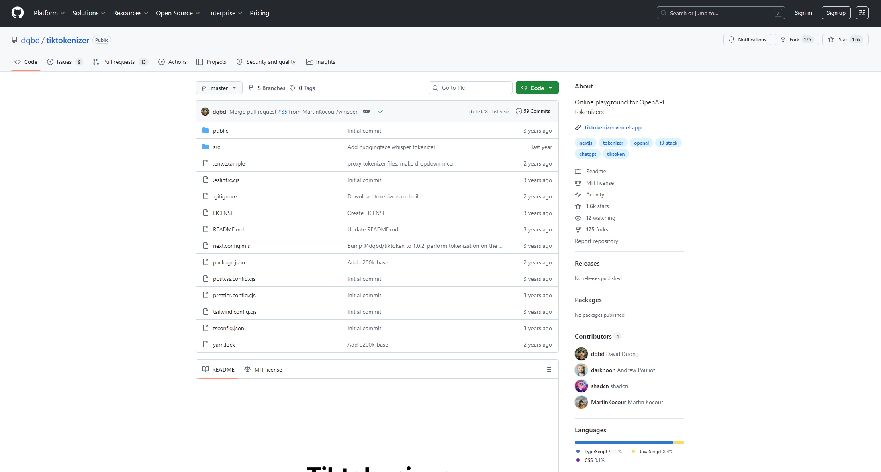Viewport: 881px width, 472px height.
Task: Open darknoon contributor avatar
Action: pyautogui.click(x=581, y=370)
